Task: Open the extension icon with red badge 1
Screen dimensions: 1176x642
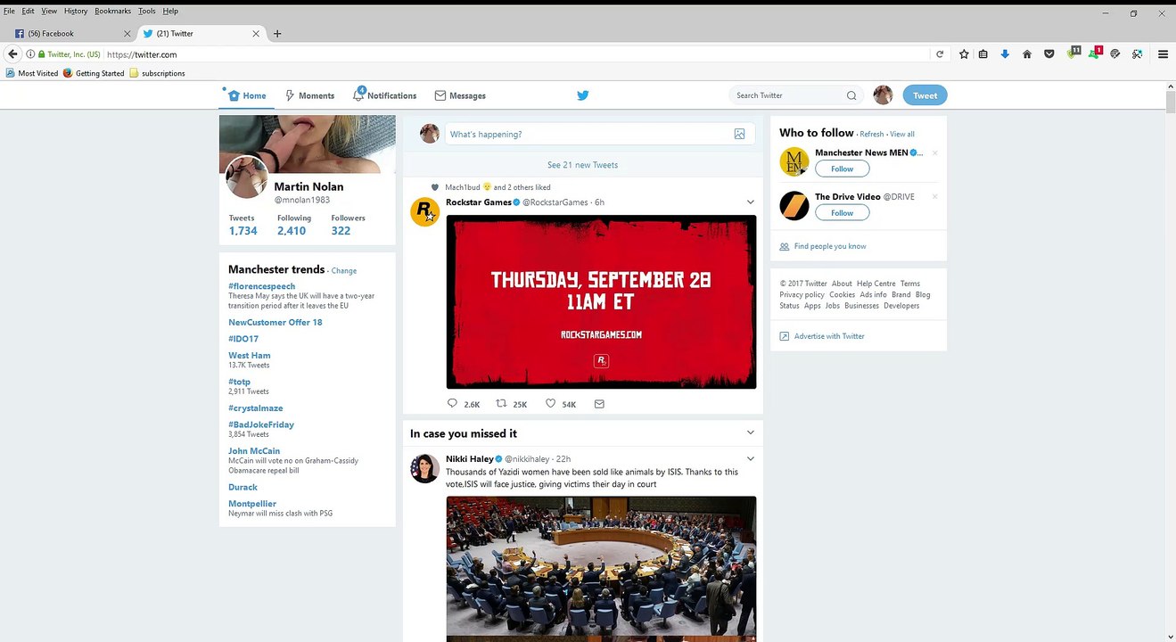Action: tap(1096, 53)
